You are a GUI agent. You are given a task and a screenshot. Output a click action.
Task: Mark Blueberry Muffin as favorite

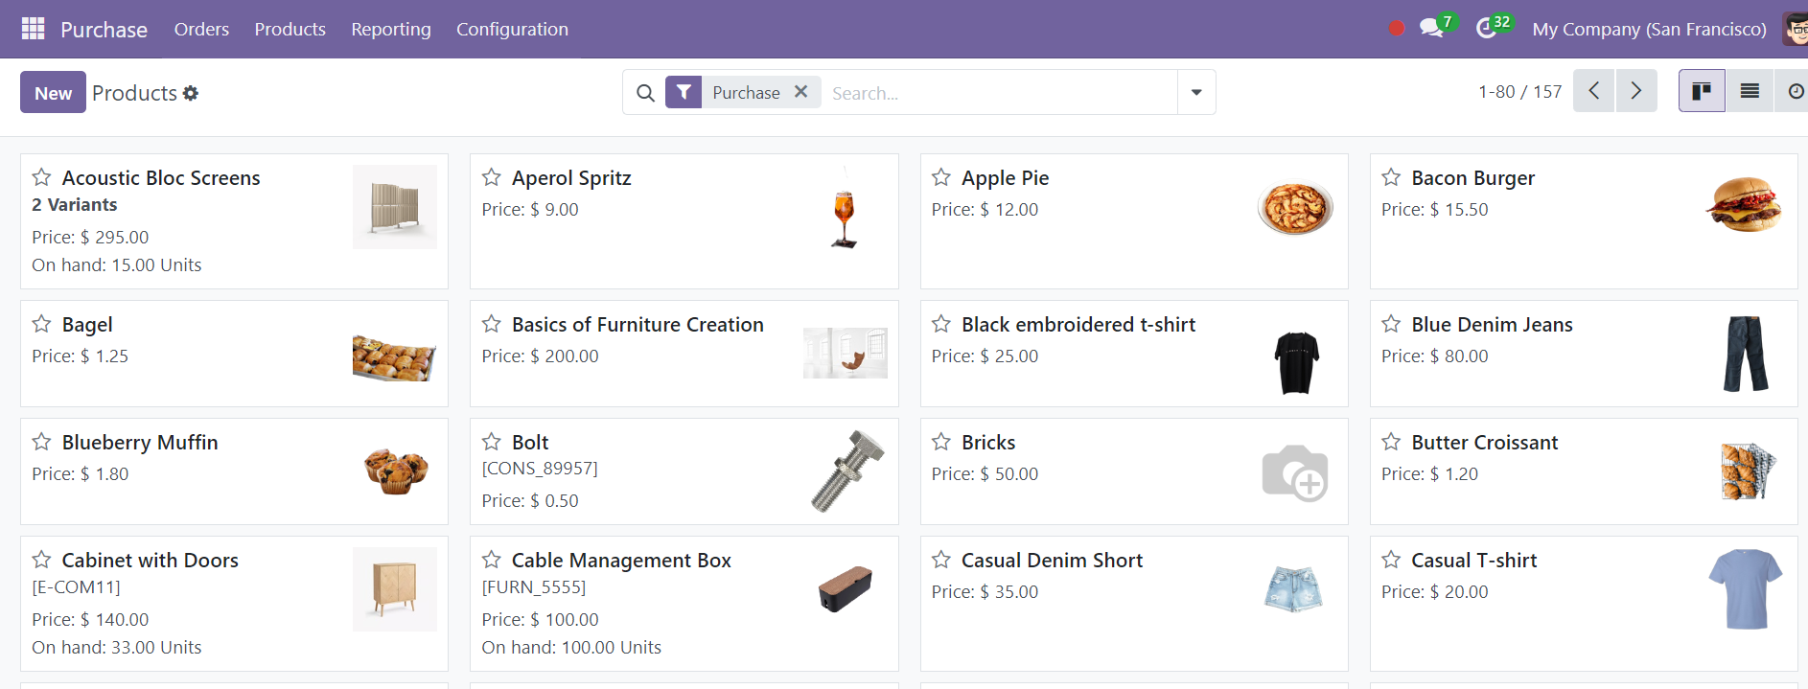41,442
